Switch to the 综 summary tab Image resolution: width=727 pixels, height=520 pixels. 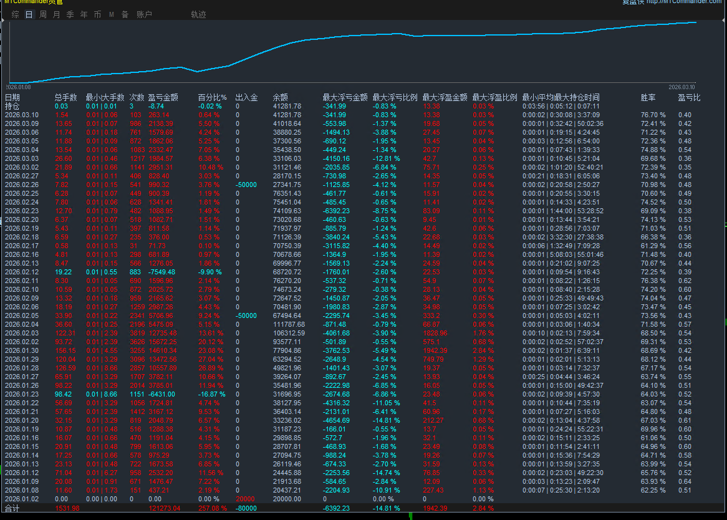coord(15,14)
